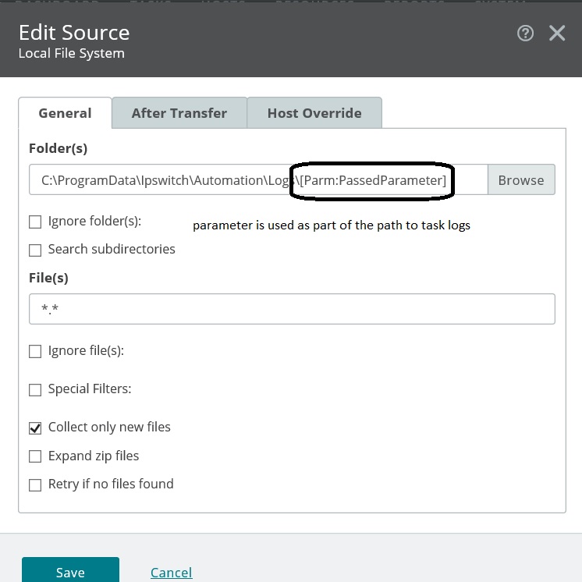This screenshot has width=582, height=582.
Task: Click the Folder(s) label
Action: 59,148
